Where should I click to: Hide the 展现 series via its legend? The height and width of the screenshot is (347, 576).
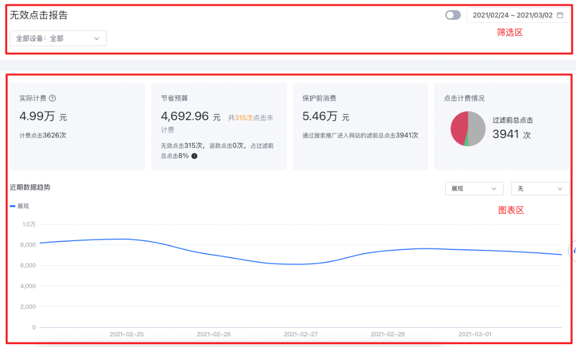click(19, 205)
